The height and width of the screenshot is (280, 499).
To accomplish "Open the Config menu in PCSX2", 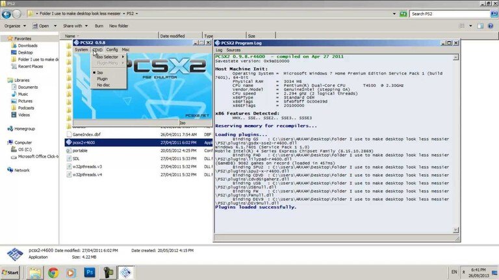I will [112, 49].
